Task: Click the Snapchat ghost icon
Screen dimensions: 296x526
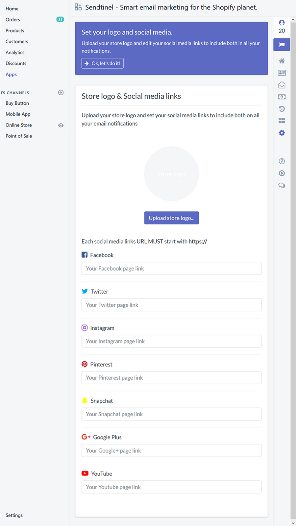Action: click(x=85, y=400)
